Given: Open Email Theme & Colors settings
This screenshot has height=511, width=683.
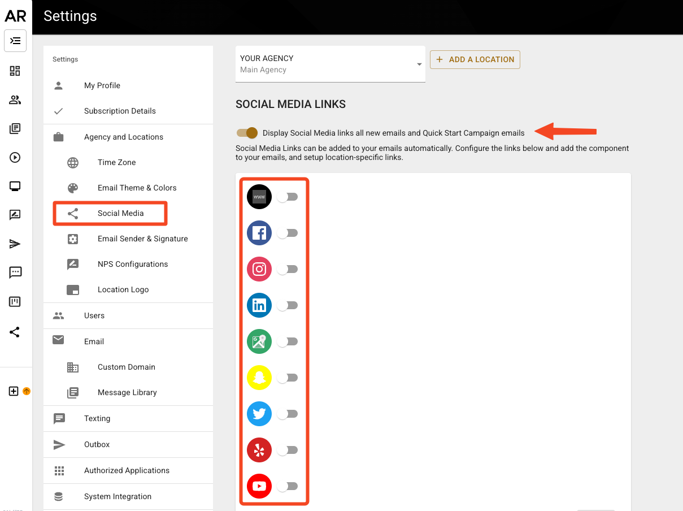Looking at the screenshot, I should (x=128, y=188).
